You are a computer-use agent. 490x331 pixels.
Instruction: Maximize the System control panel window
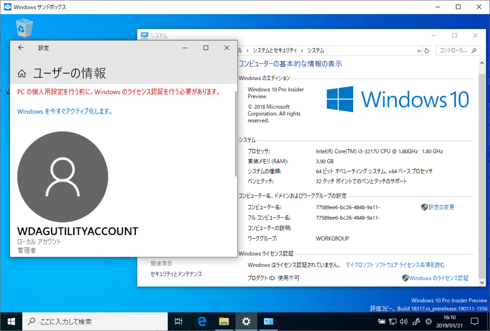click(x=455, y=35)
